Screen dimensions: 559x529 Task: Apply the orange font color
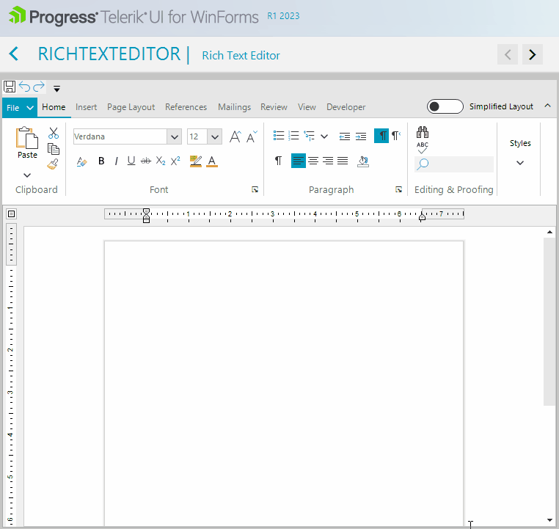pos(212,161)
